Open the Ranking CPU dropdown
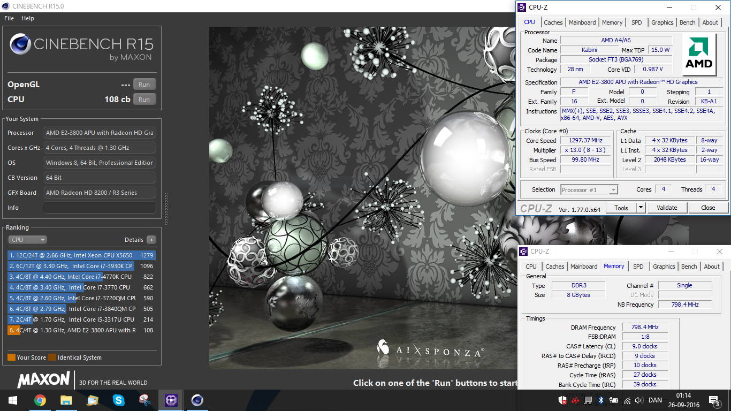This screenshot has width=731, height=411. coord(27,240)
